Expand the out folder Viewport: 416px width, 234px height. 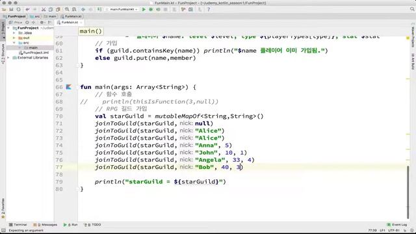(14, 38)
